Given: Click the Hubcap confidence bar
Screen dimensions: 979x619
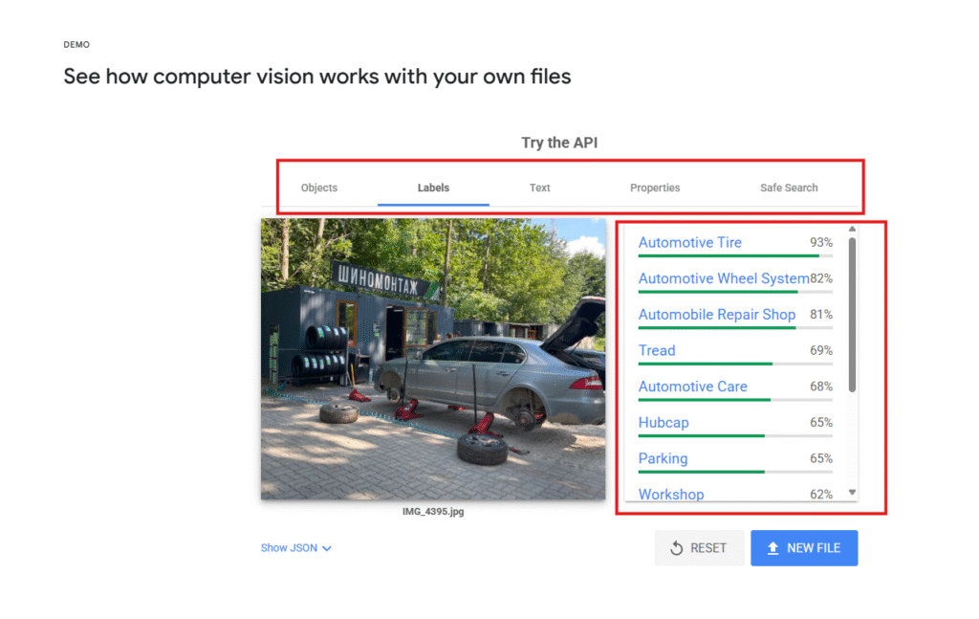Looking at the screenshot, I should (735, 435).
